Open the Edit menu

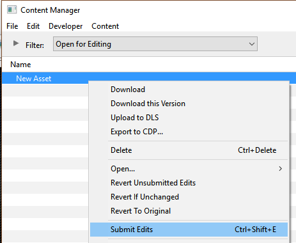coord(33,26)
